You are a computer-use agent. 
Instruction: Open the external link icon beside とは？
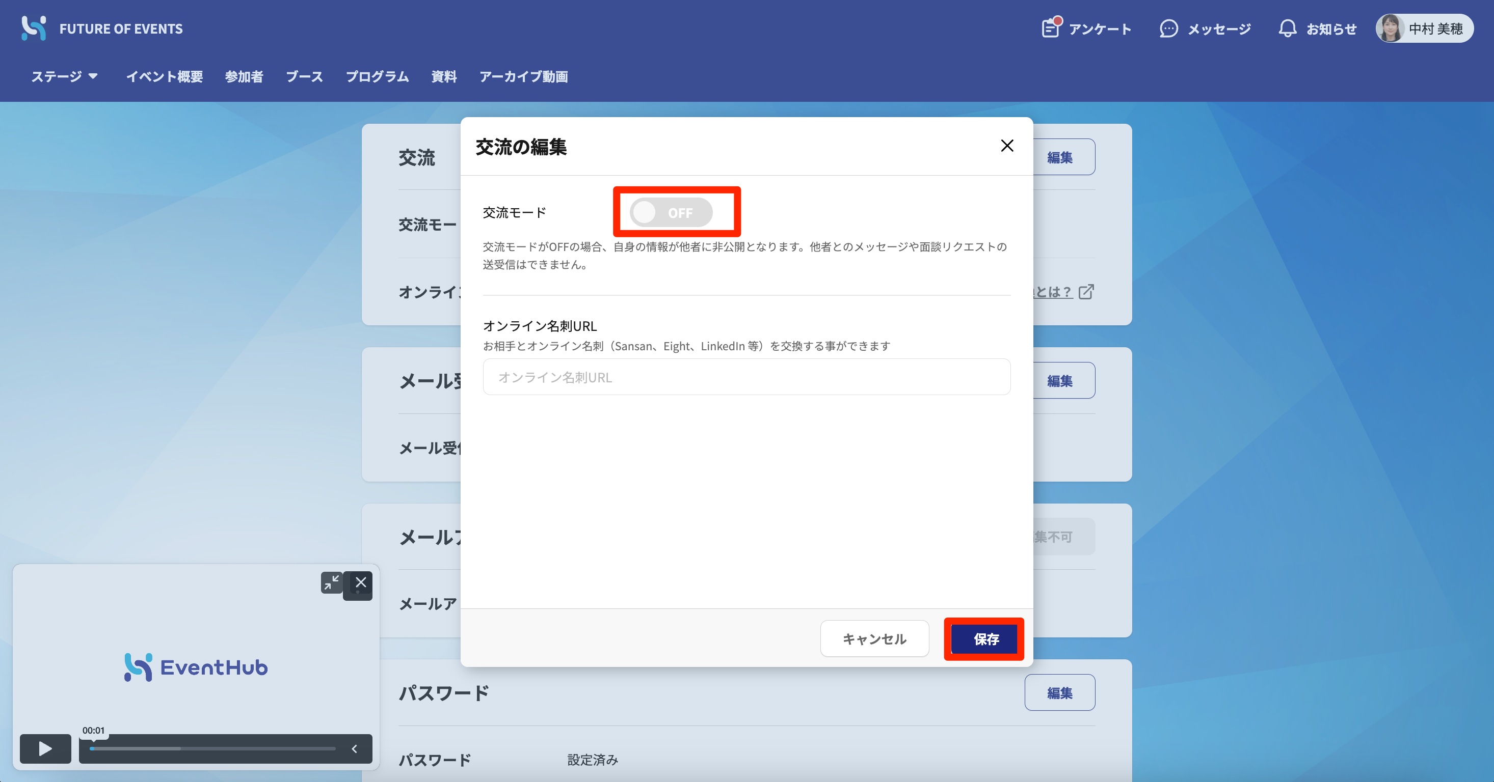click(1086, 291)
